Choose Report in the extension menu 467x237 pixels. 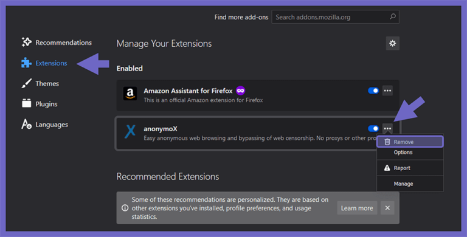coord(410,168)
